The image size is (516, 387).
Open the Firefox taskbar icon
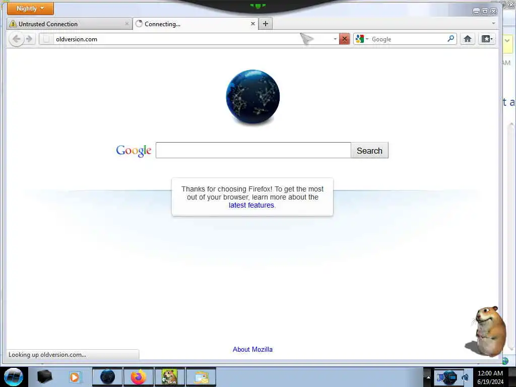click(139, 377)
